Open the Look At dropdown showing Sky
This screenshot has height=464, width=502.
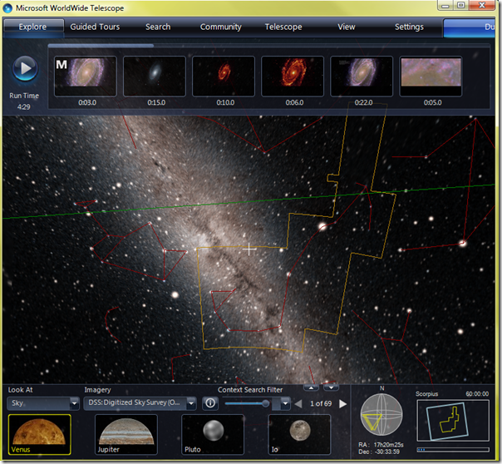click(x=43, y=403)
